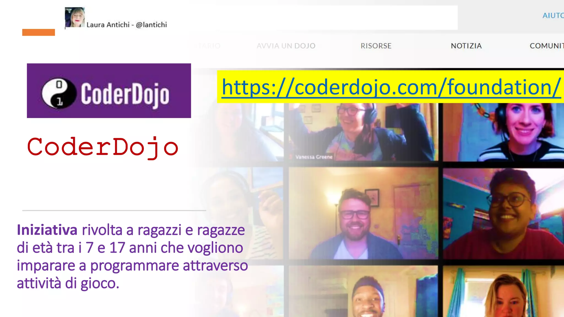Select the blonde woman tile at bottom right
The image size is (564, 317).
[x=503, y=292]
